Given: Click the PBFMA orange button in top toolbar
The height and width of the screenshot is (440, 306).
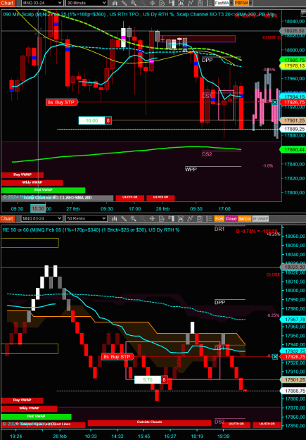Looking at the screenshot, I should tap(241, 3).
